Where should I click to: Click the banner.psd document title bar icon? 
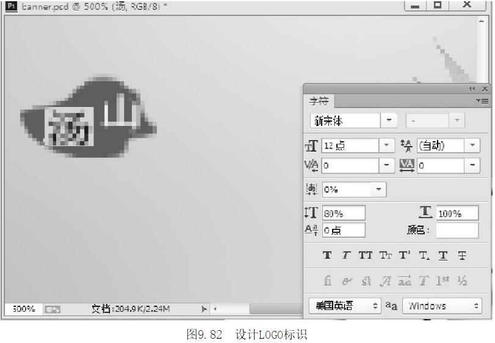tap(12, 6)
